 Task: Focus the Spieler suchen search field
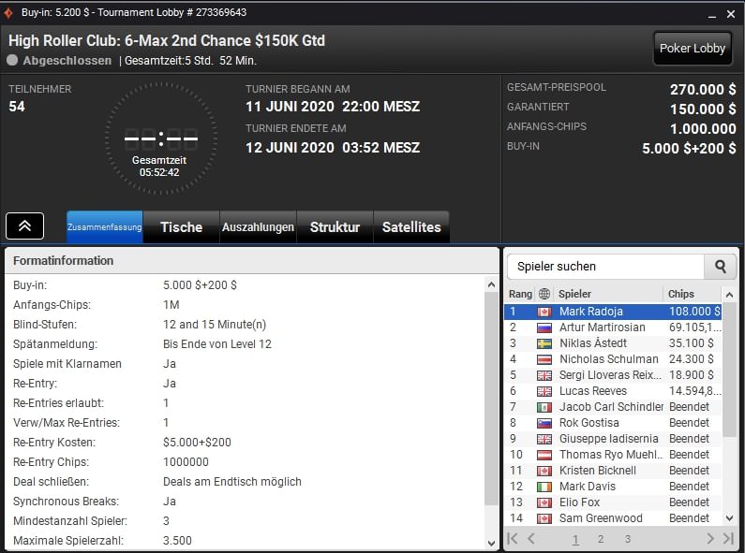pyautogui.click(x=605, y=267)
